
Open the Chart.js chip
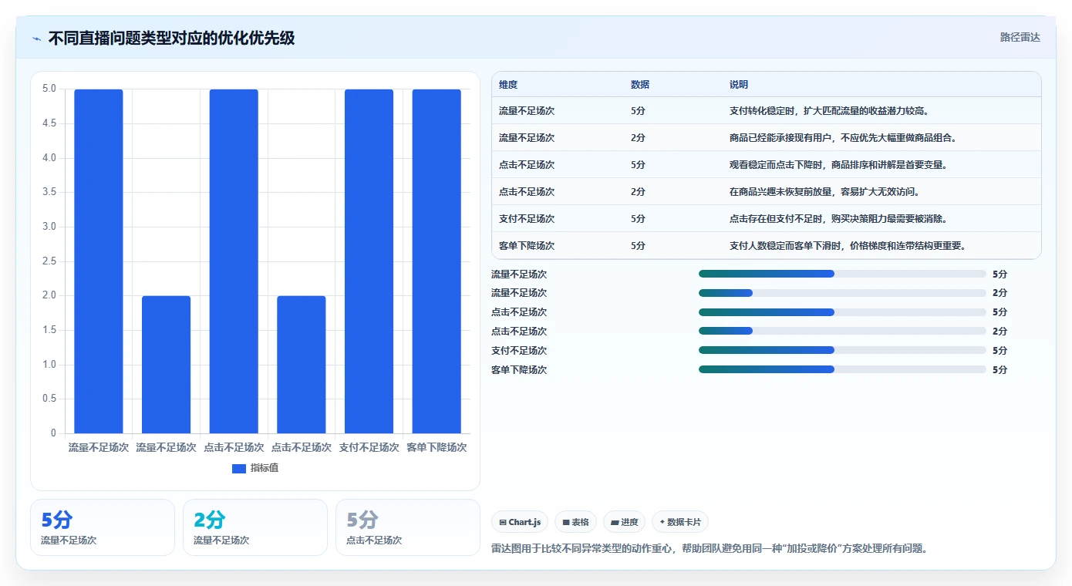click(520, 522)
